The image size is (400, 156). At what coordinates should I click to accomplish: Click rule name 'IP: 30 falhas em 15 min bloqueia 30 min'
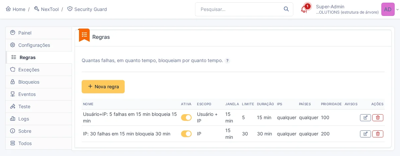click(x=127, y=134)
